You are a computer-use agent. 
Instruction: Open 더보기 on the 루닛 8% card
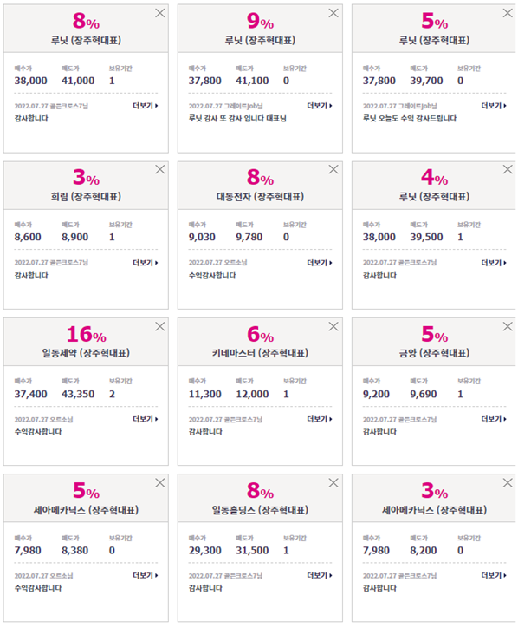146,106
